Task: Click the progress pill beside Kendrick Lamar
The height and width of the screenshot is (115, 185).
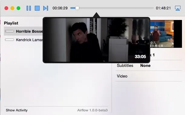Action: pyautogui.click(x=9, y=40)
